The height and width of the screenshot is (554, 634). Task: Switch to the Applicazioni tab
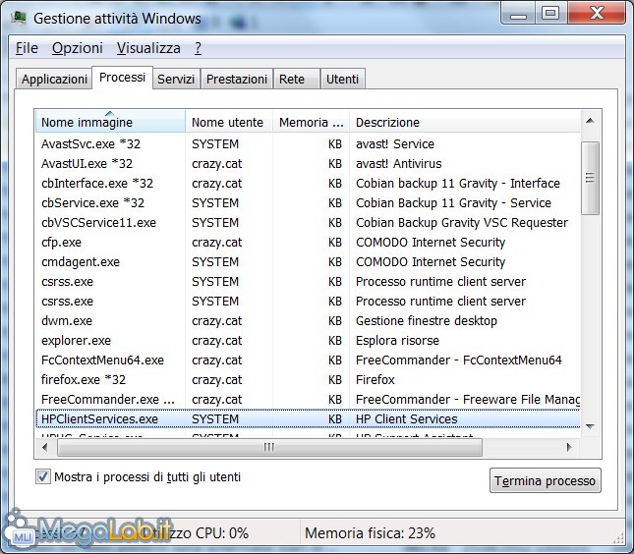54,79
